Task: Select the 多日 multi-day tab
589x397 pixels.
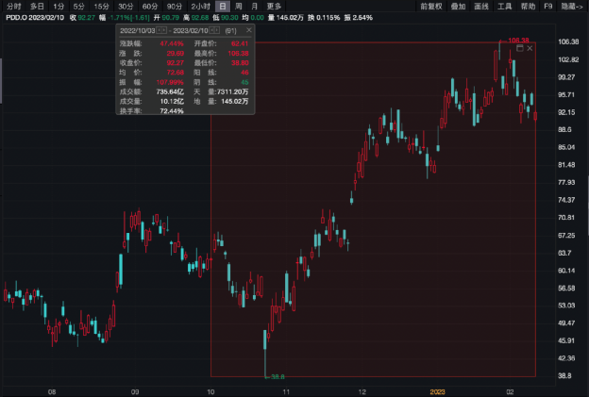Action: point(37,6)
